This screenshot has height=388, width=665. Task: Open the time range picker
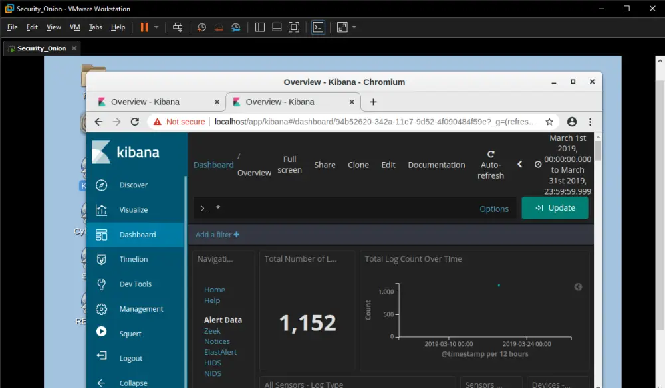coord(564,165)
